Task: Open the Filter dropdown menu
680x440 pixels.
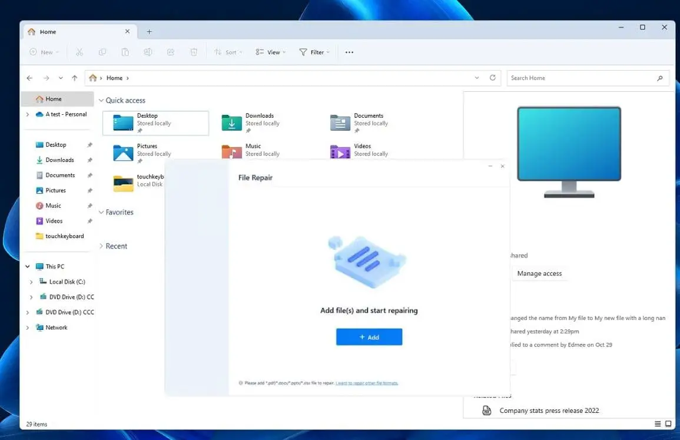Action: (314, 52)
